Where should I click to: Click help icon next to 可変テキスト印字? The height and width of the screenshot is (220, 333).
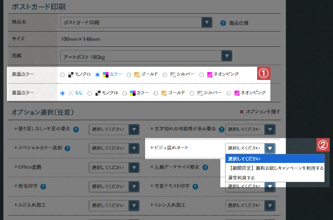tap(195, 186)
